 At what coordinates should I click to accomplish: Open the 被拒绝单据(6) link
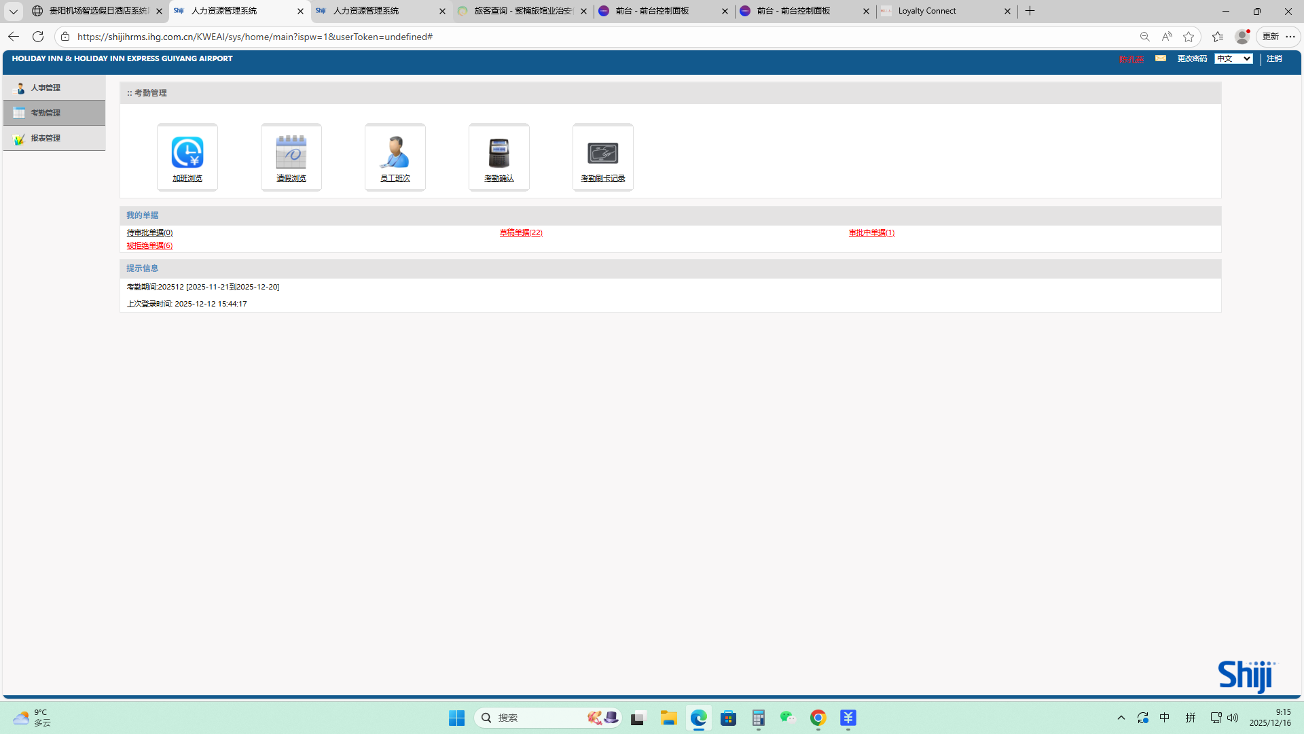click(149, 245)
